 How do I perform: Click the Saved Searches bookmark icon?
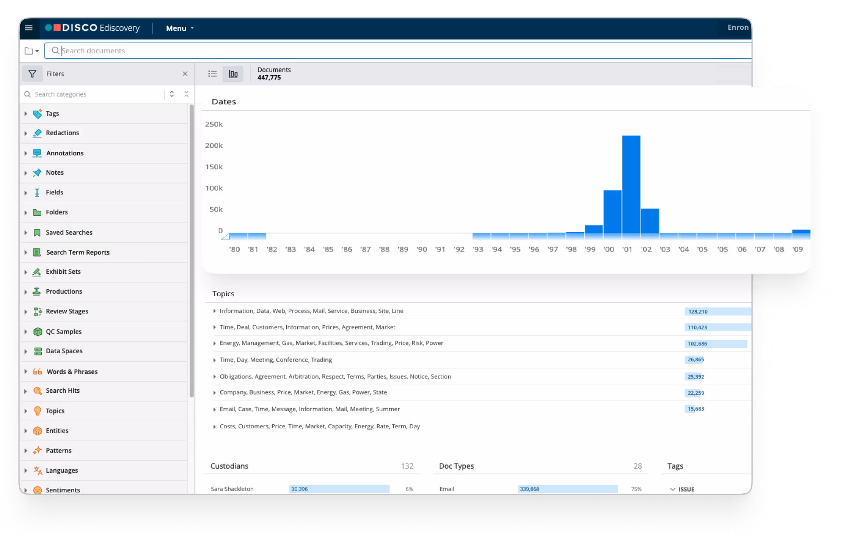click(37, 233)
